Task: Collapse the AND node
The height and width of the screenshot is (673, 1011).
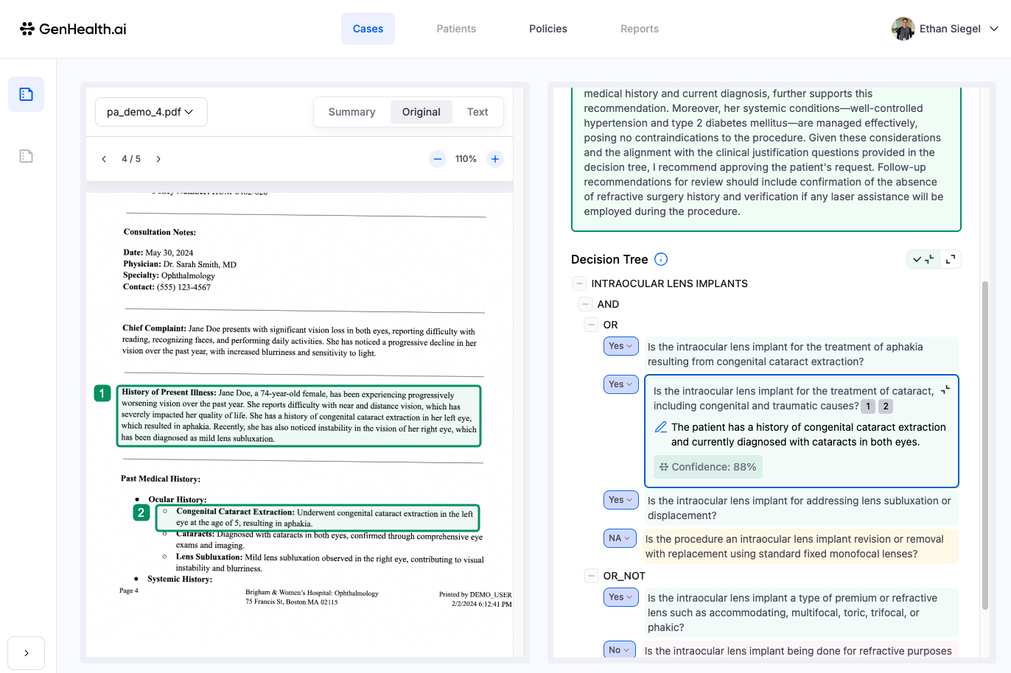Action: coord(585,304)
